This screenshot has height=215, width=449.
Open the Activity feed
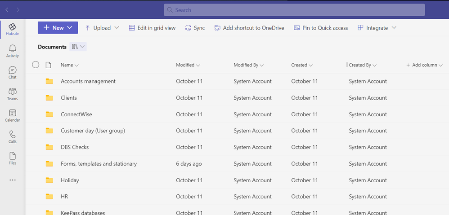(13, 51)
